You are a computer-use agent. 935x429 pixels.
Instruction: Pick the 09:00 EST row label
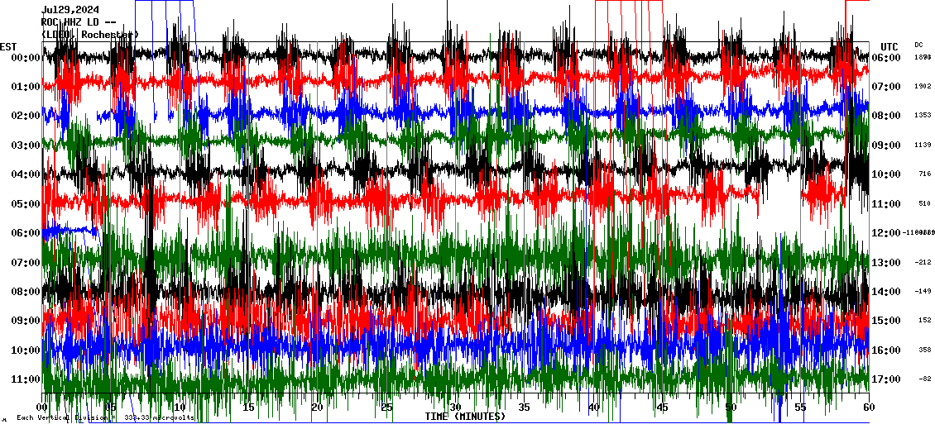tap(26, 321)
